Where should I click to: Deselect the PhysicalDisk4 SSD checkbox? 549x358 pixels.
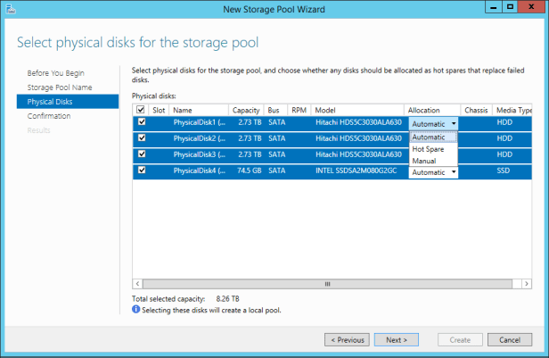pyautogui.click(x=141, y=170)
